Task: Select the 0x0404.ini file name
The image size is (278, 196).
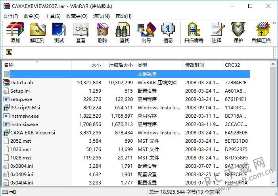Action: (x=22, y=182)
